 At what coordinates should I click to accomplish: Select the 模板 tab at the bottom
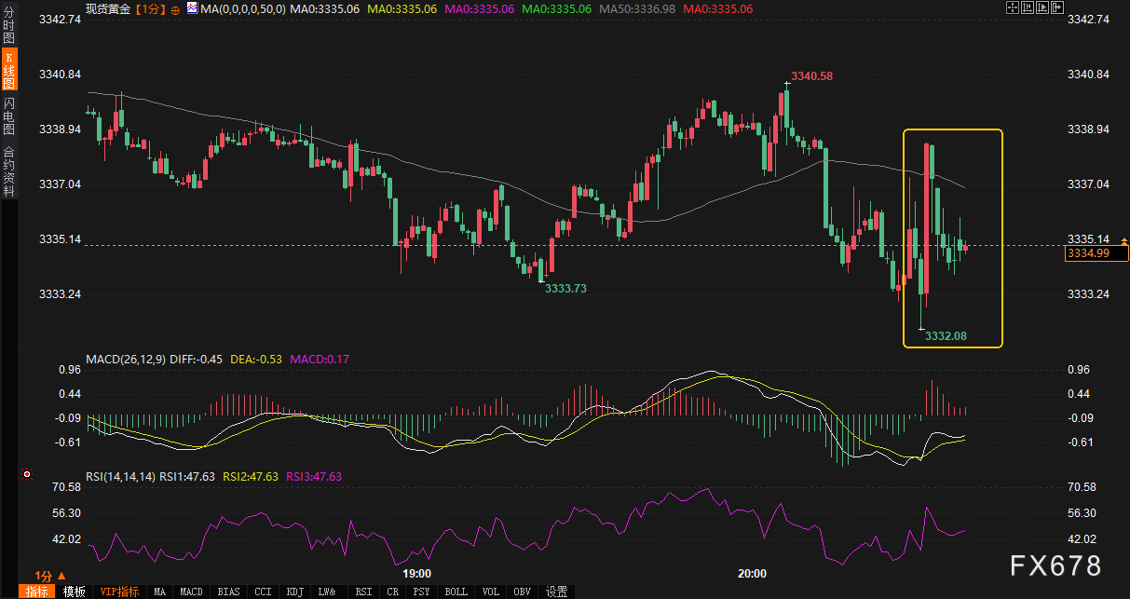pyautogui.click(x=74, y=592)
